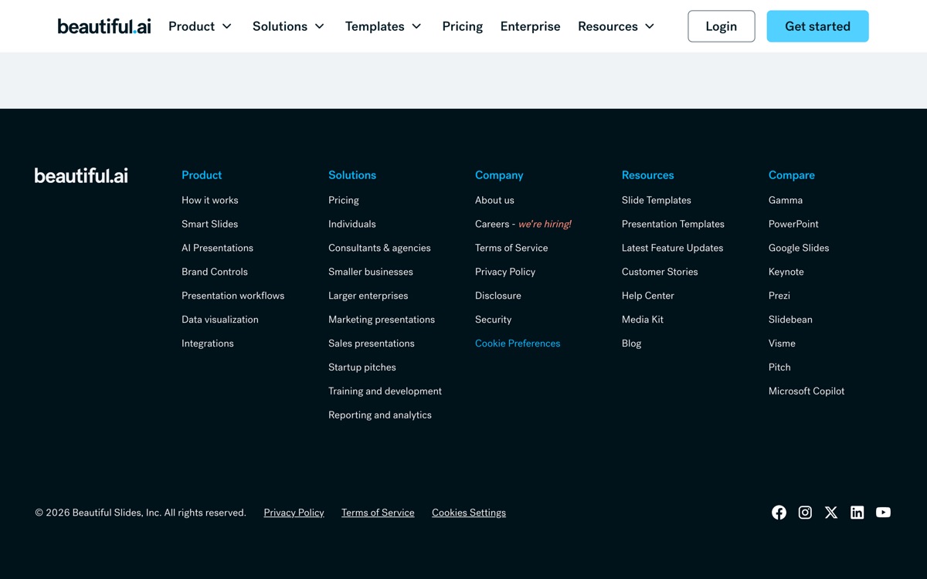Screen dimensions: 927x579
Task: Open the YouTube social icon
Action: [x=883, y=513]
